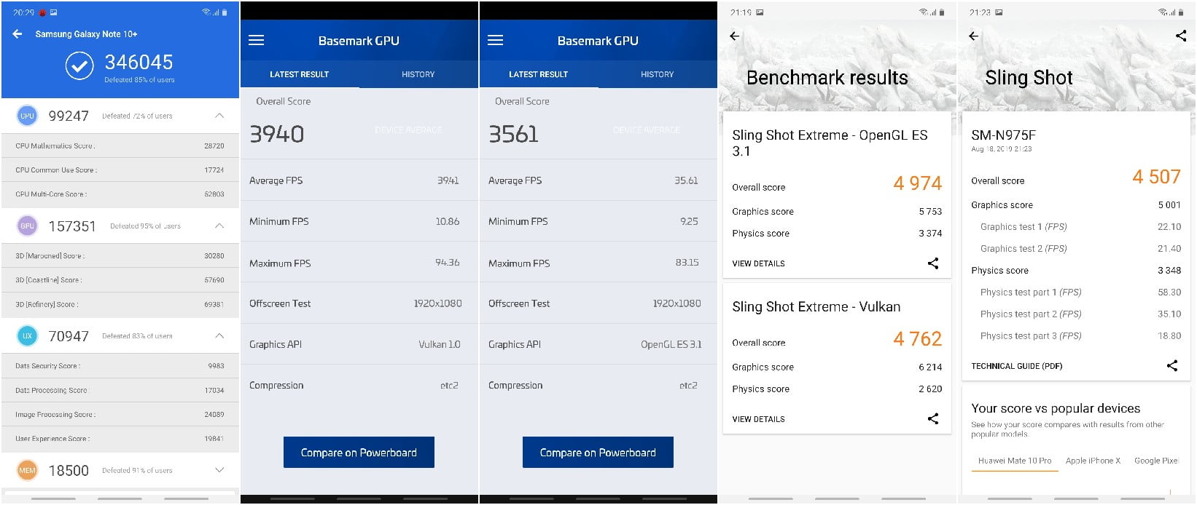Viewport: 1197px width, 505px height.
Task: Open hamburger menu in OpenGL Basemark GPU screen
Action: tap(496, 41)
